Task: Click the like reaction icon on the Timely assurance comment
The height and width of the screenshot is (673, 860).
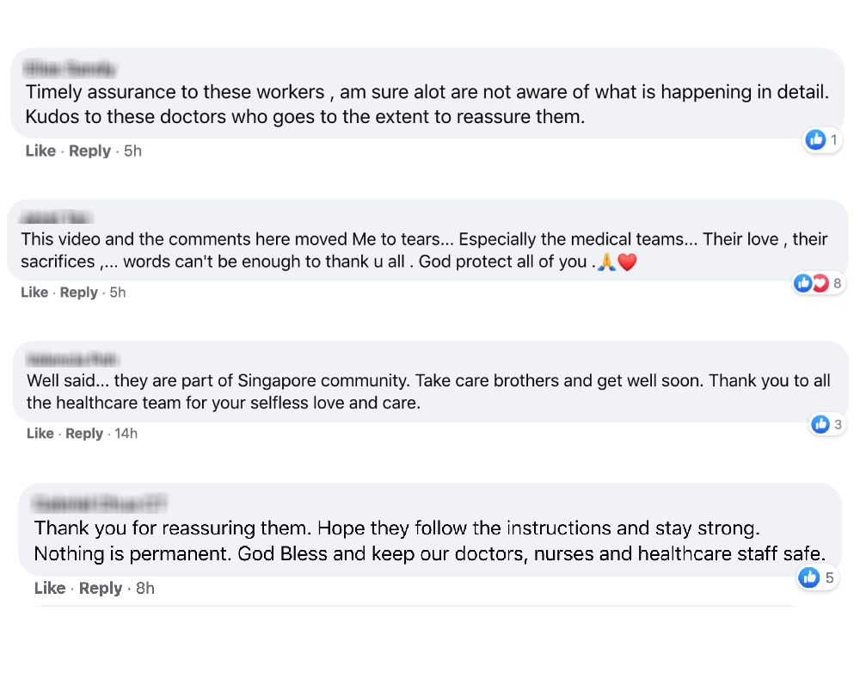Action: [x=815, y=139]
